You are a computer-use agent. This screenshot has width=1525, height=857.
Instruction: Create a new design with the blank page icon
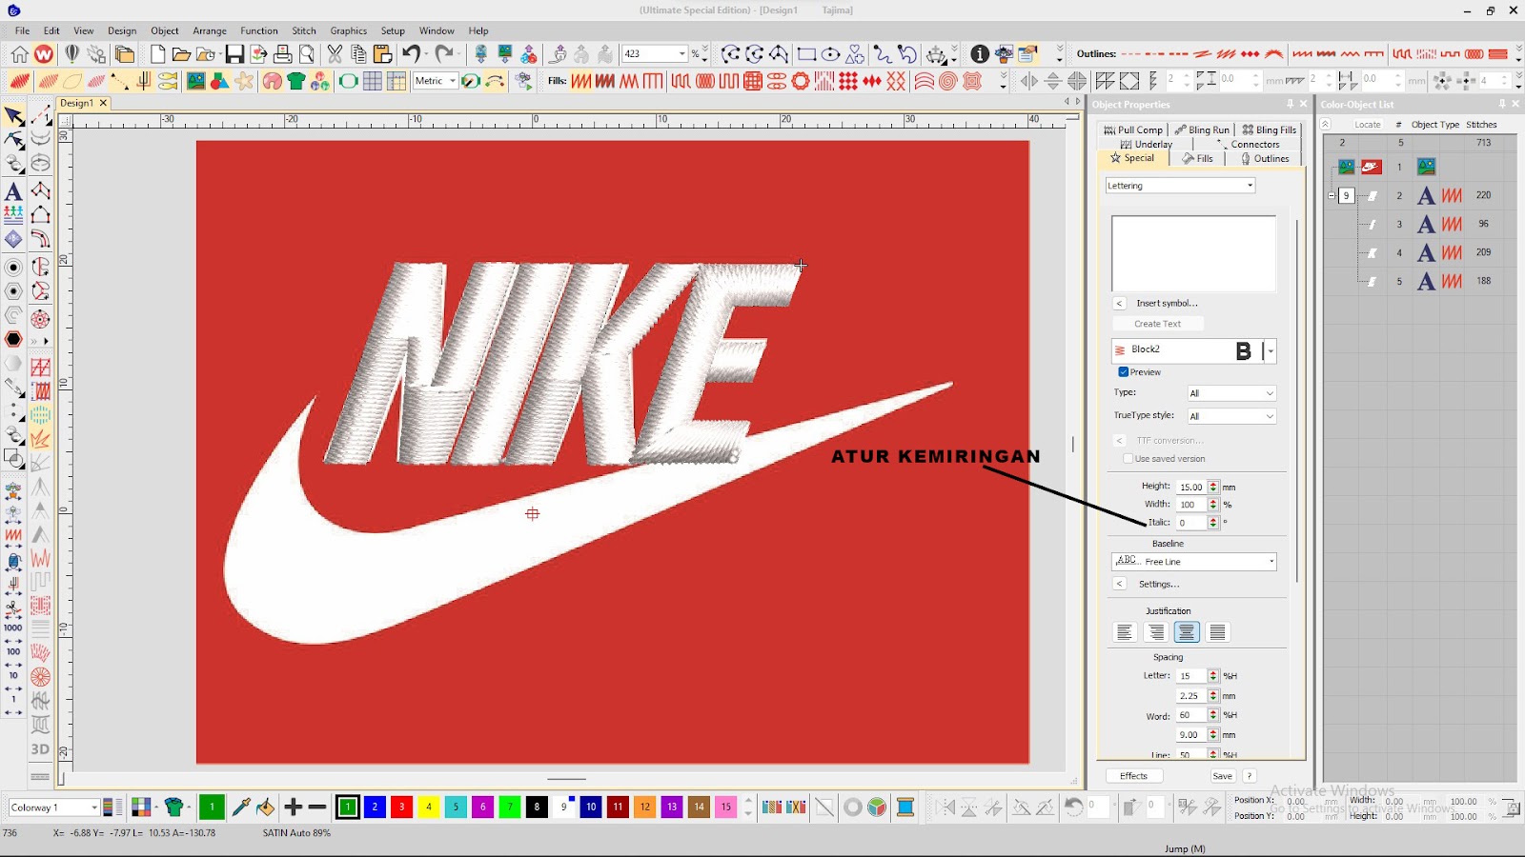(157, 54)
